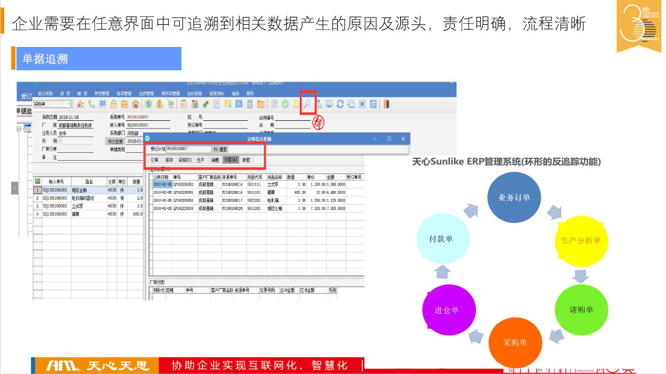Click the left-side panel collapse arrow

14,189
